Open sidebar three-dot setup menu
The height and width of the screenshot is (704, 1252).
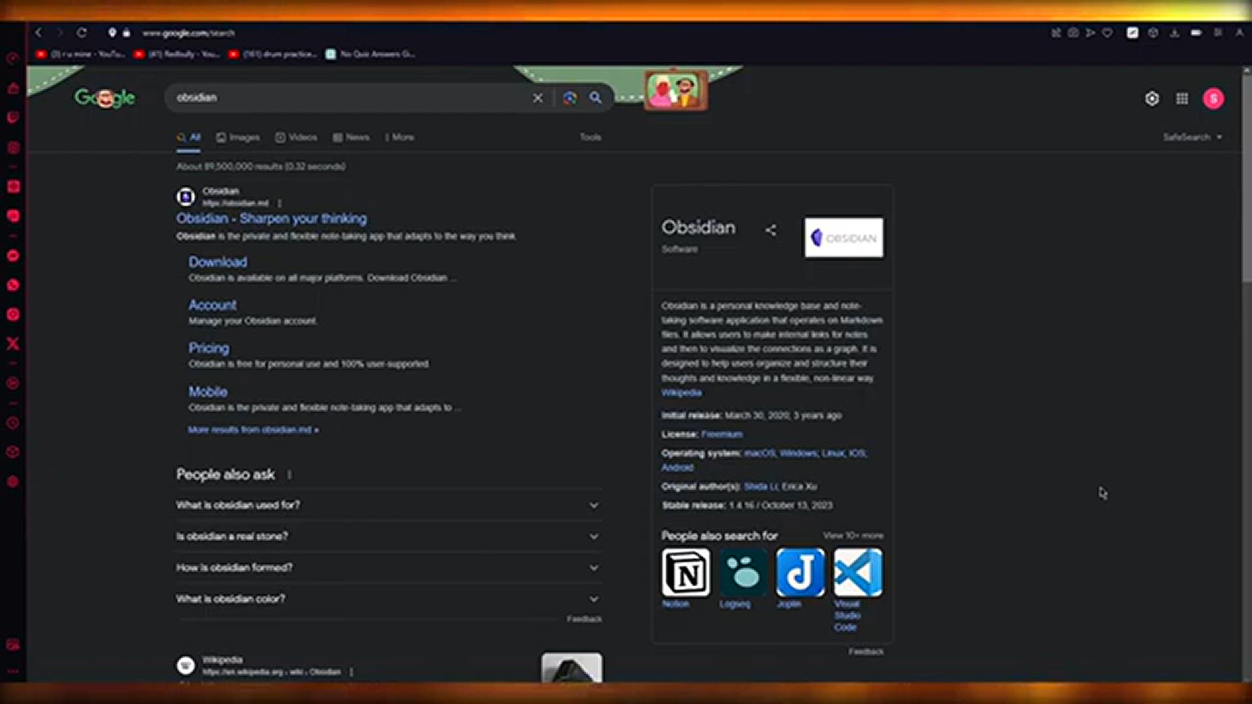click(13, 671)
